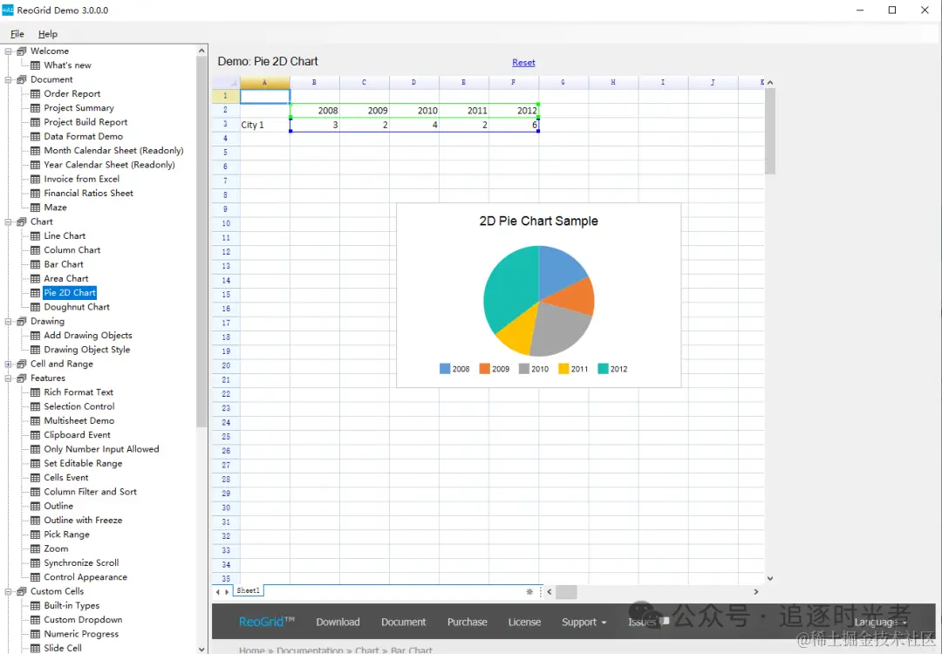942x654 pixels.
Task: Click the sheet icon beside Rich Format Text
Action: (36, 392)
